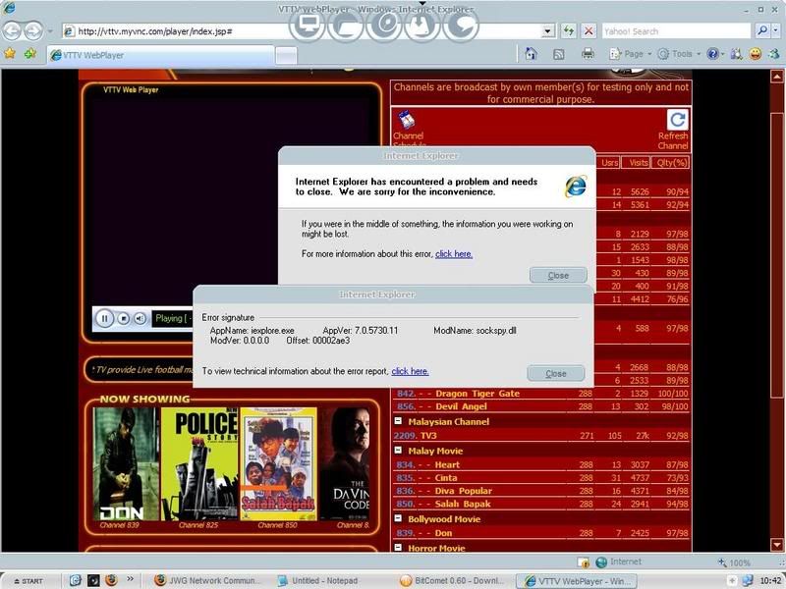This screenshot has height=589, width=786.
Task: Select channel 835 Cinta
Action: (541, 477)
